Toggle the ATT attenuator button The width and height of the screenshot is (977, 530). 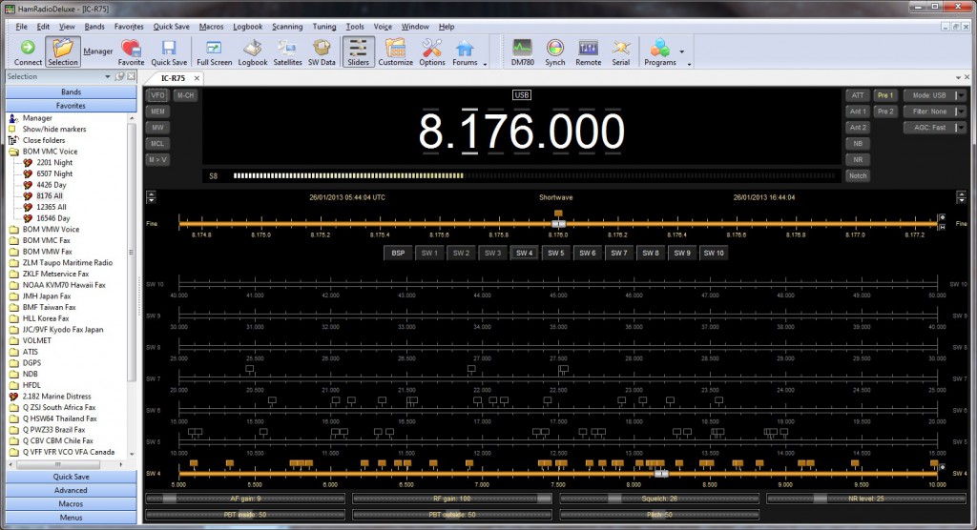pos(858,95)
